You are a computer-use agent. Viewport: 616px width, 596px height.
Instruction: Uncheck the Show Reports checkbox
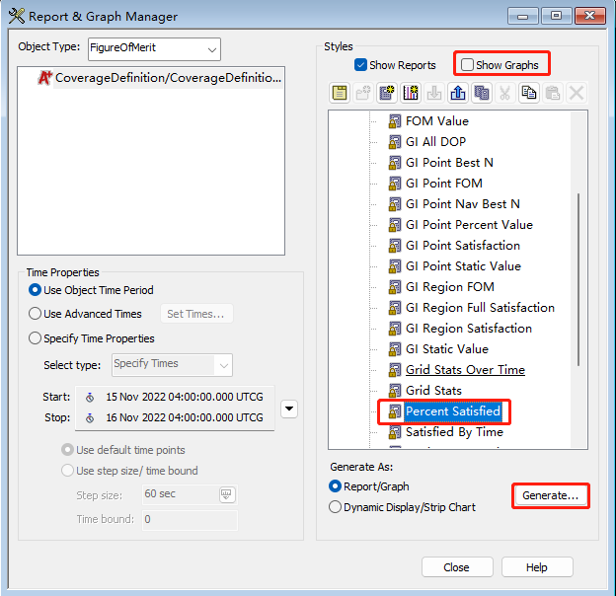click(x=361, y=65)
